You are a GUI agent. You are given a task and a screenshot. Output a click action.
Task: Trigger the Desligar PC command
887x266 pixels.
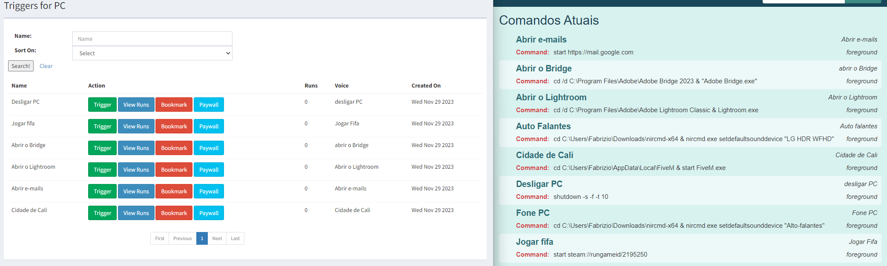(102, 105)
